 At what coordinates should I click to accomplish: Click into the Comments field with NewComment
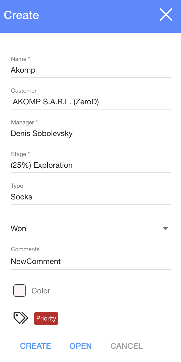pos(90,262)
